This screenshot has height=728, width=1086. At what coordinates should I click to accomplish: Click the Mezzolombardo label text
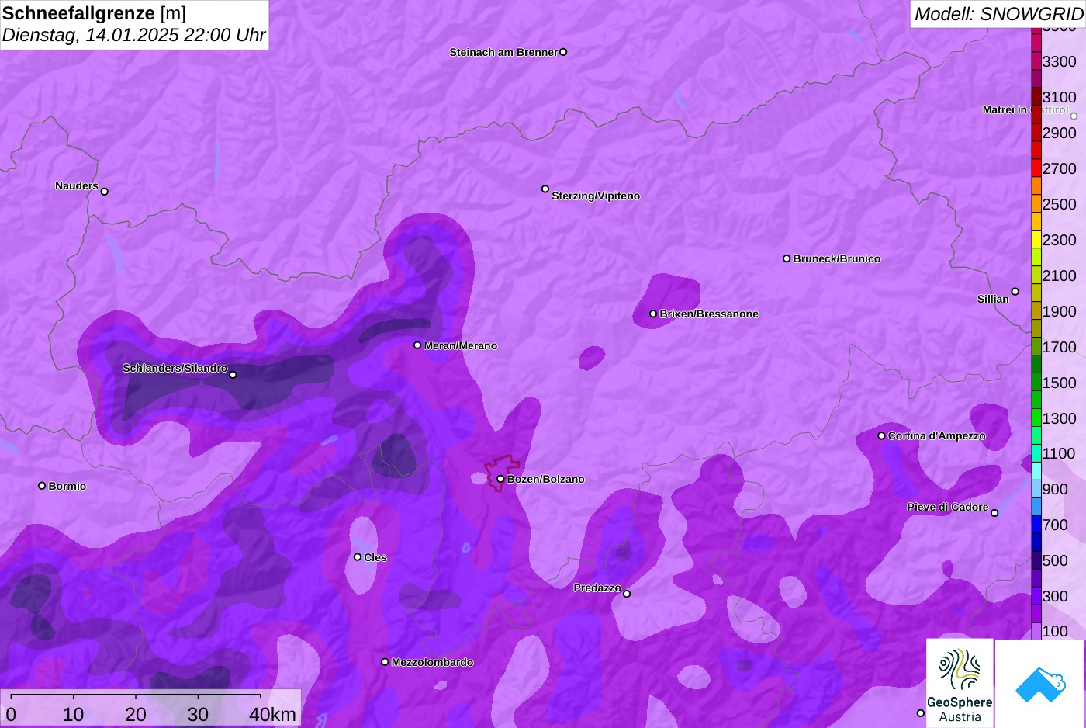pyautogui.click(x=433, y=662)
